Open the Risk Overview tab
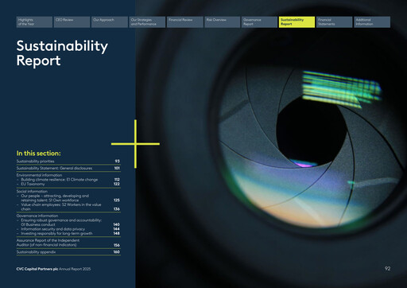 (223, 22)
